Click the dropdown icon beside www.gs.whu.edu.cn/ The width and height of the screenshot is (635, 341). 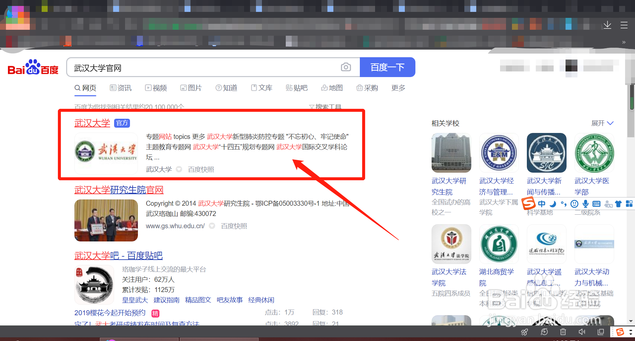click(x=212, y=226)
